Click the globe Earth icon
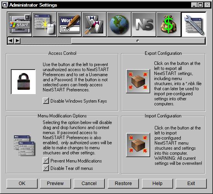The width and height of the screenshot is (213, 194). pyautogui.click(x=119, y=24)
